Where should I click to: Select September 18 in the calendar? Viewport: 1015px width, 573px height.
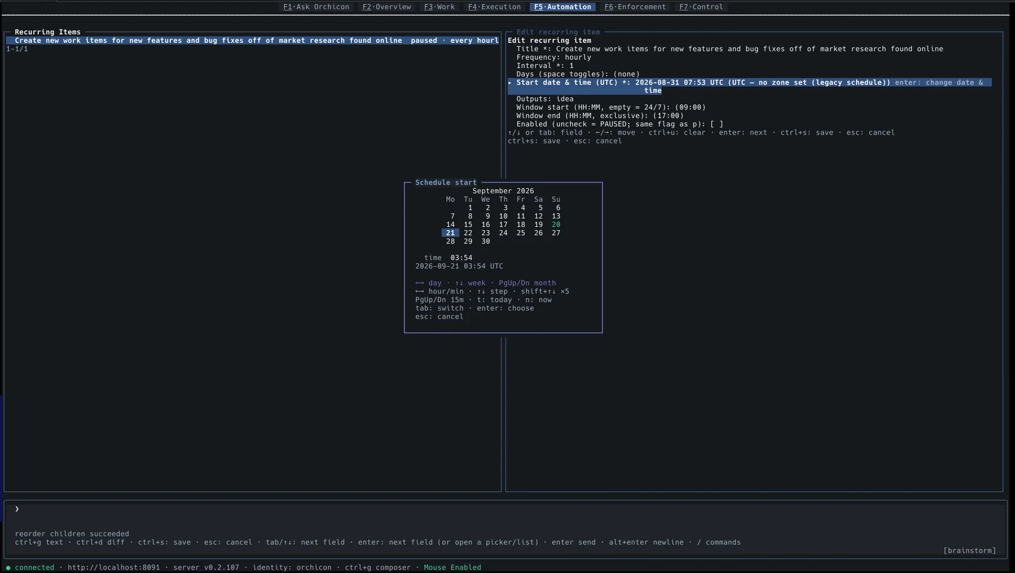521,225
